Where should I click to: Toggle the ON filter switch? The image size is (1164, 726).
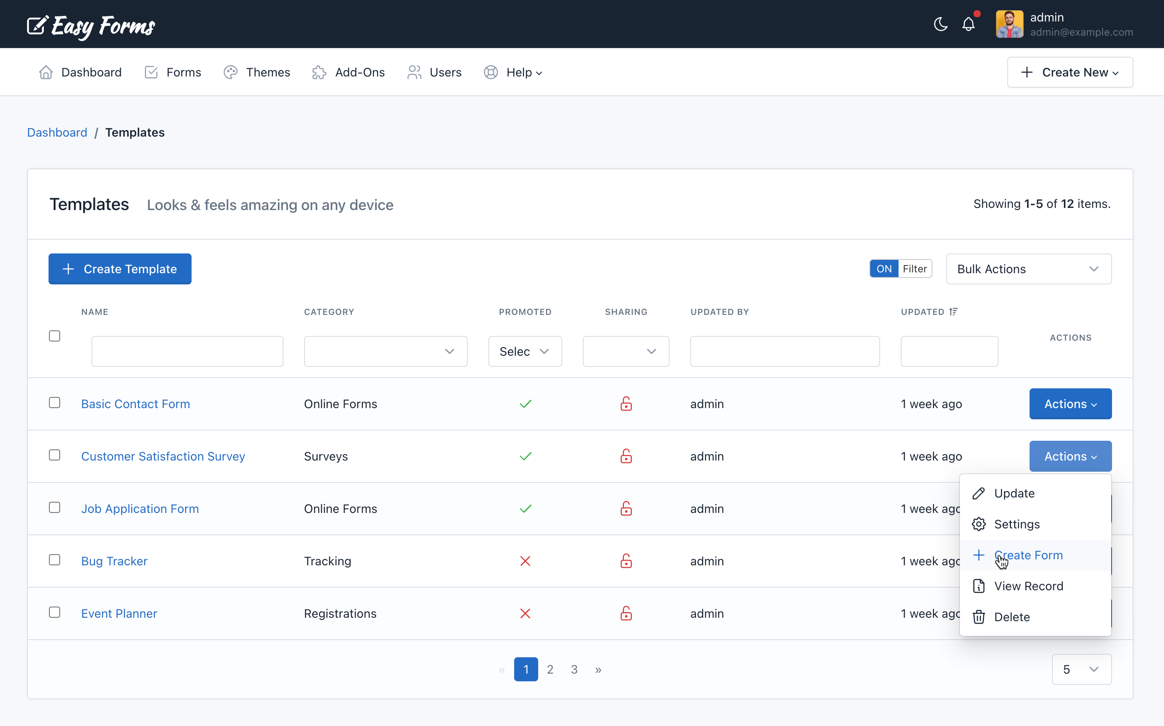tap(885, 268)
